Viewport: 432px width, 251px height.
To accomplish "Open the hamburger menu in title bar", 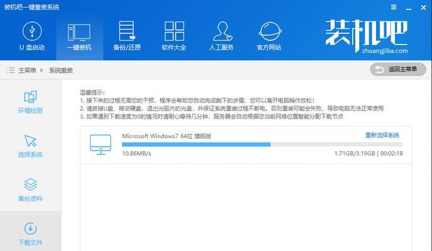I will click(394, 7).
